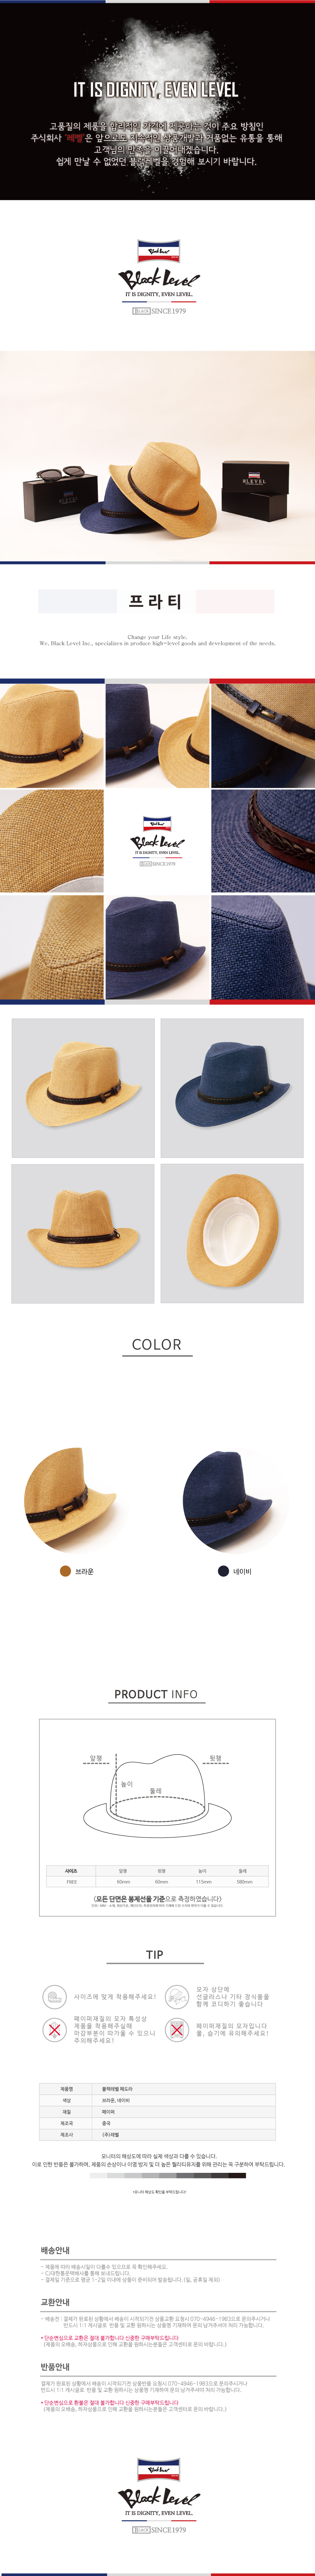Select the navy 네이비 color swatch
315x2576 pixels.
point(224,1571)
